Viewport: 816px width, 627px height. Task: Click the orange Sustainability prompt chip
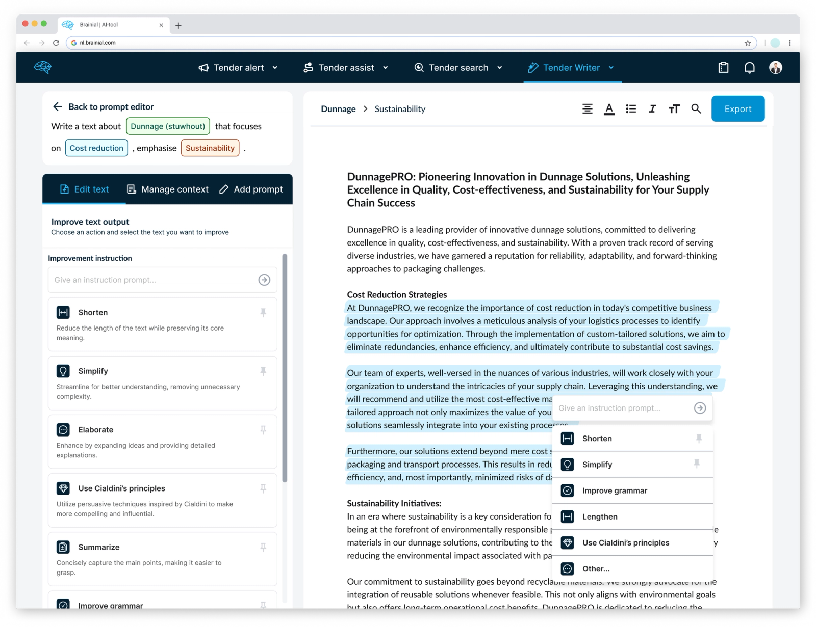[210, 148]
